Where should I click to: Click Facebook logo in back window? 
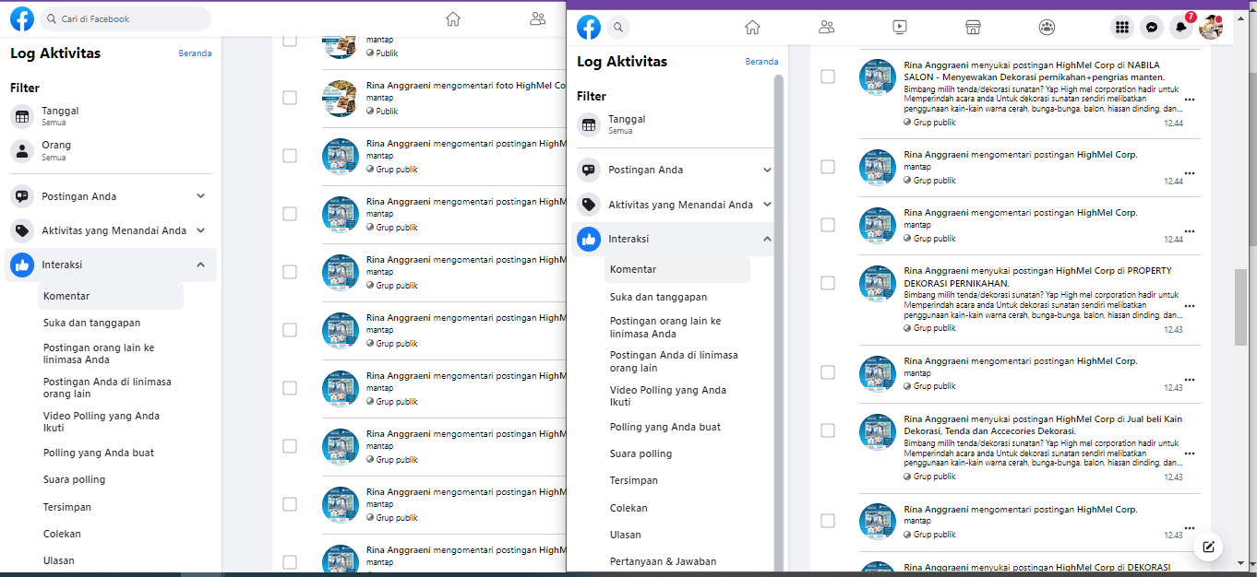click(22, 18)
